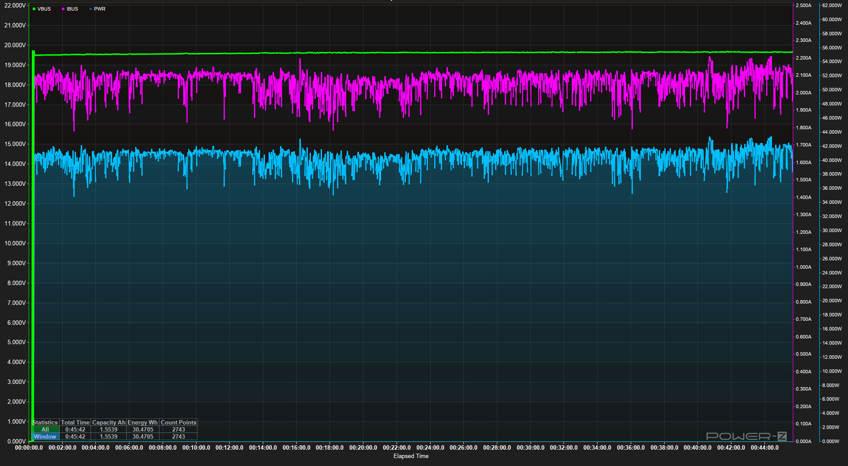
Task: Click the 0.000V voltage axis label
Action: point(17,441)
